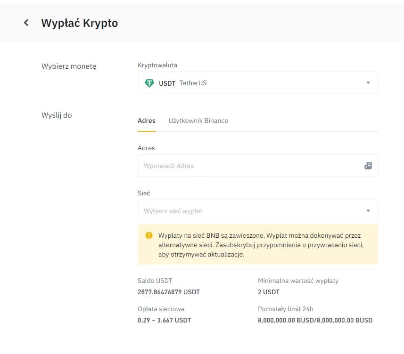Click the Tether USDT coin logo
Screen dimensions: 404x354
(149, 83)
